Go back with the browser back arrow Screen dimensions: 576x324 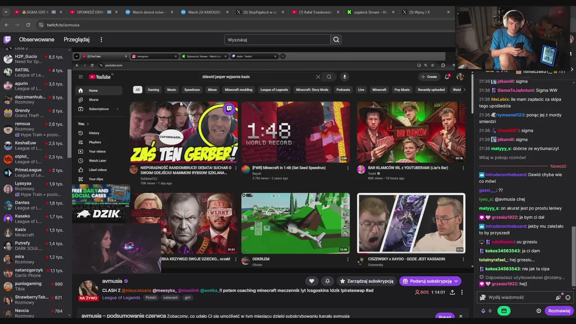6,25
